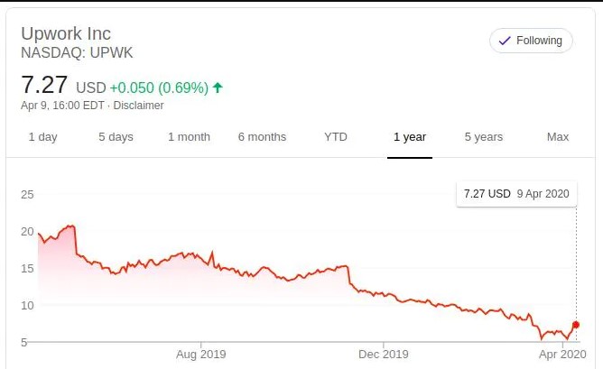
Task: Click the red data point marker
Action: 576,325
